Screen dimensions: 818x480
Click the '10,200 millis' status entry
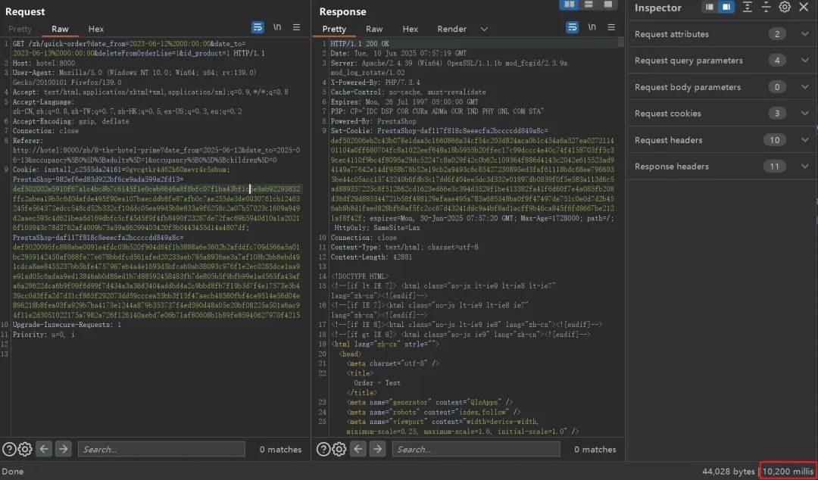[788, 471]
